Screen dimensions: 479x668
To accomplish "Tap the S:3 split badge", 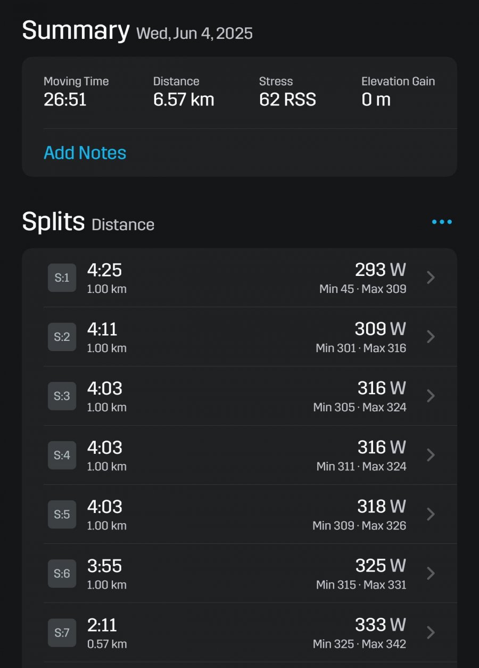I will 62,396.
